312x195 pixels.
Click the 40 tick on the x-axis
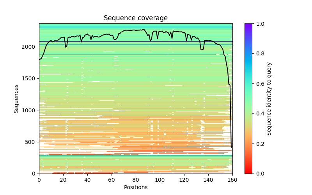tap(87, 179)
